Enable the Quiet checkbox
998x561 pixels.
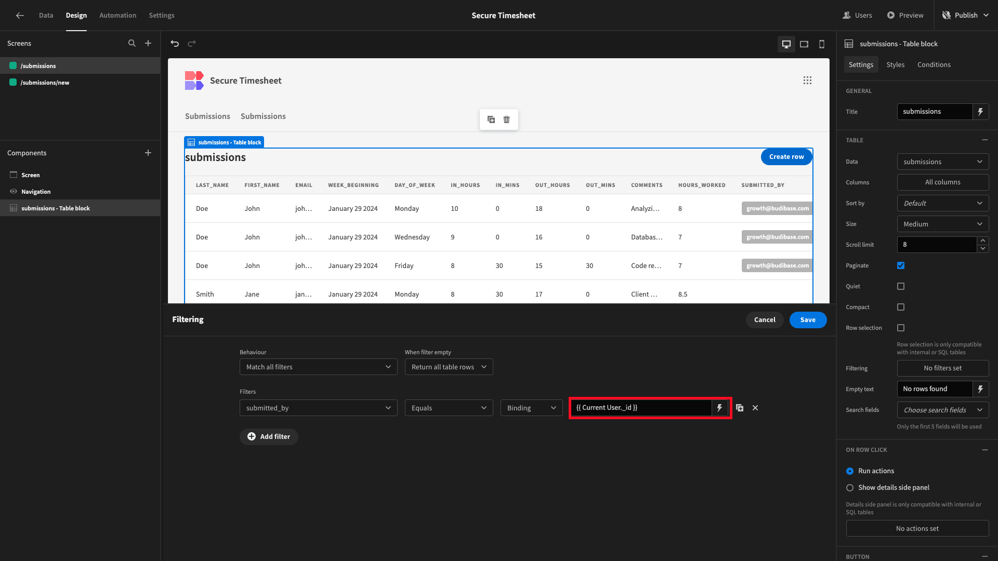[901, 286]
